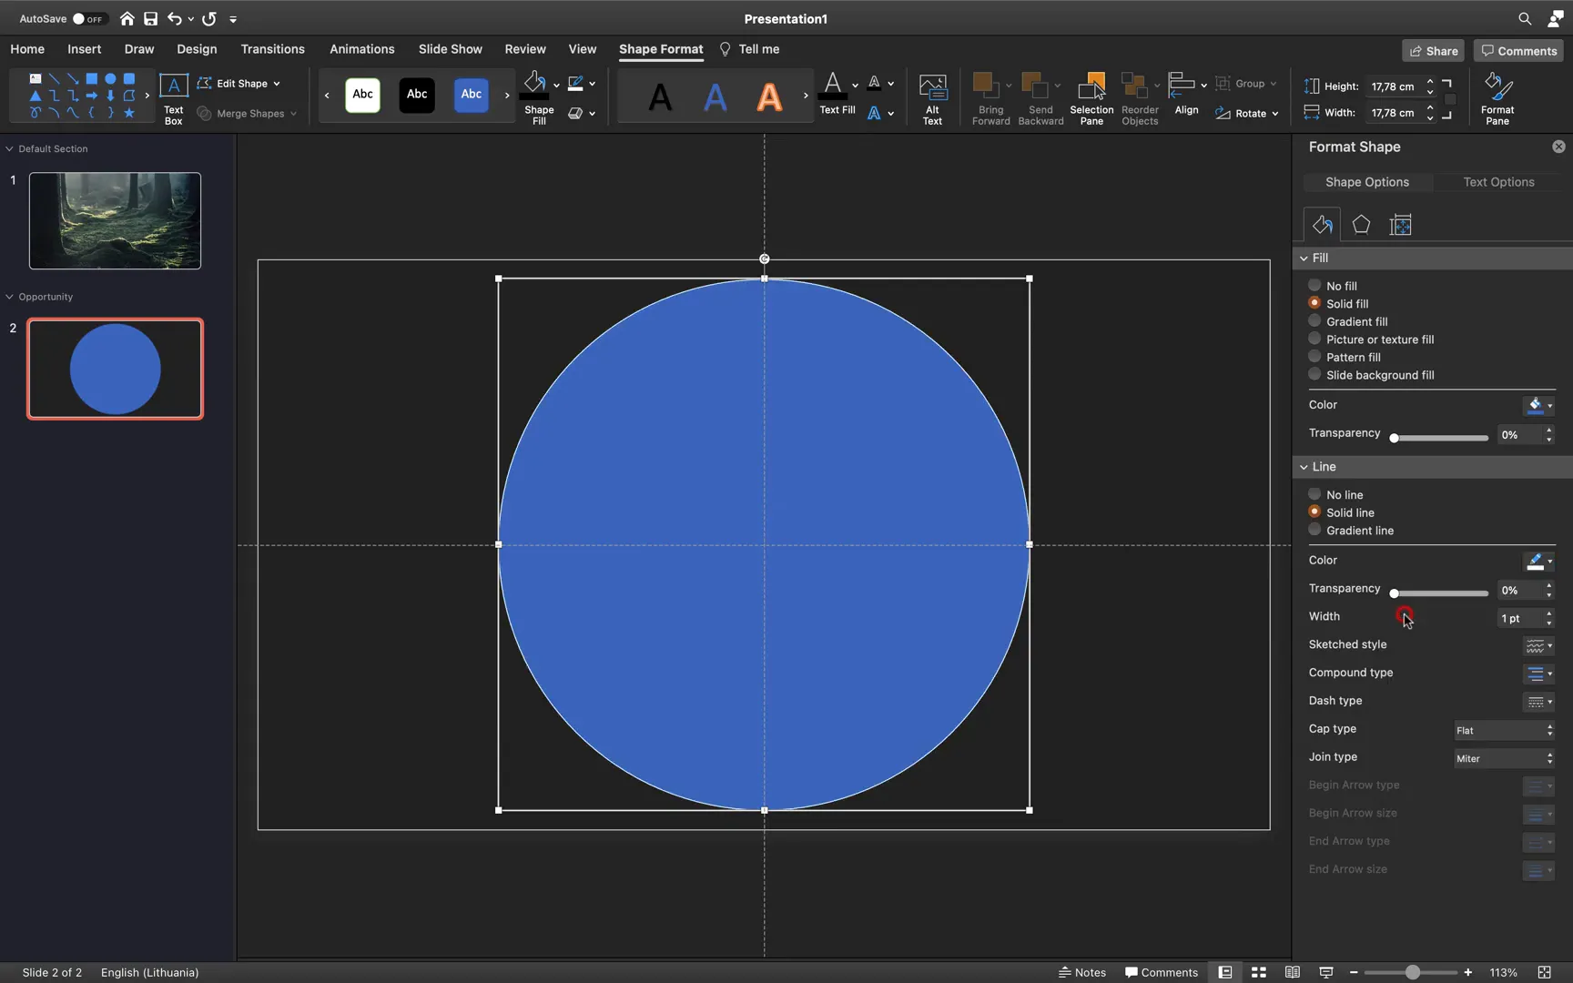
Task: Toggle Notes in the status bar
Action: 1082,972
